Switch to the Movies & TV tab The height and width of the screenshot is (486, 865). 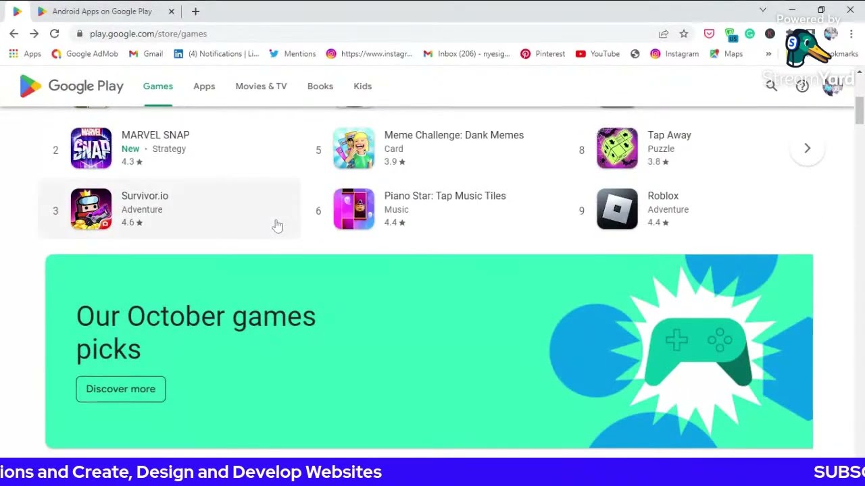[261, 86]
